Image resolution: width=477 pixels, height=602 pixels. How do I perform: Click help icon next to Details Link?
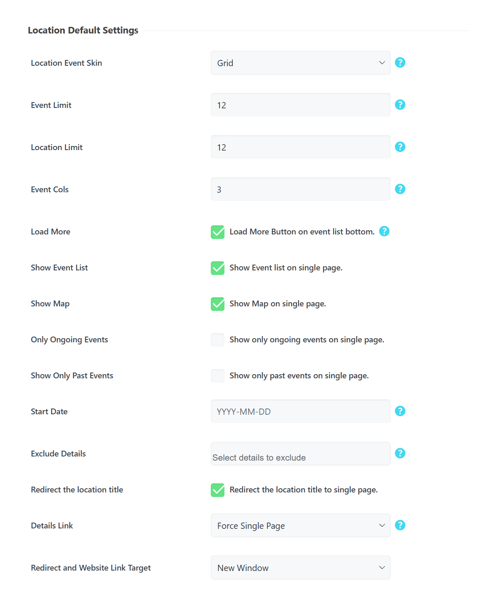[x=400, y=525]
